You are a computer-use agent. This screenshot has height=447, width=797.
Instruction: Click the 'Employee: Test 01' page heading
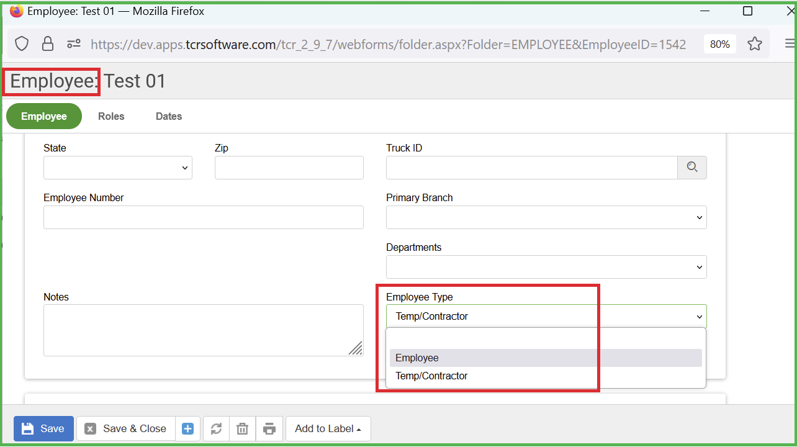click(88, 81)
